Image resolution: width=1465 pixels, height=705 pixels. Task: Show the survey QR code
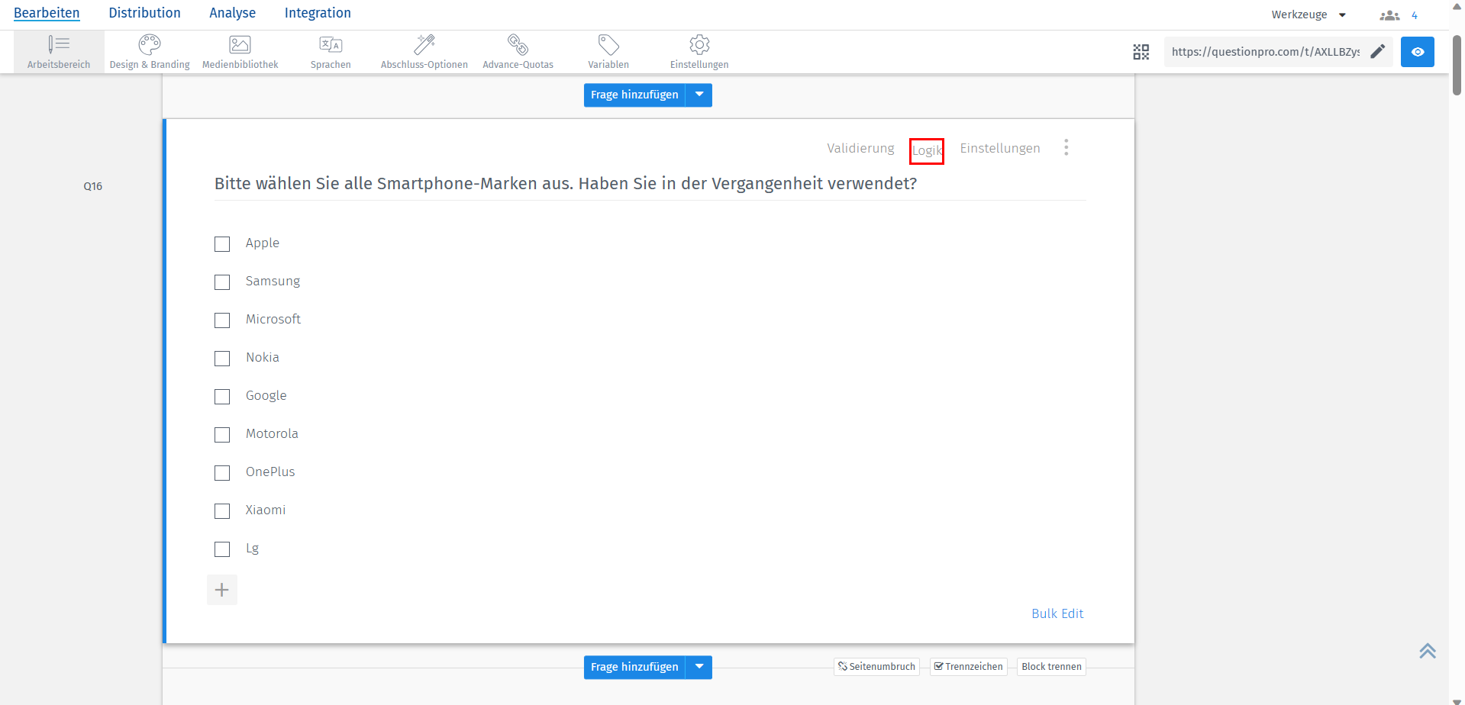click(x=1141, y=52)
